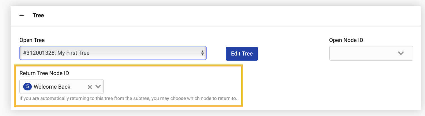This screenshot has width=425, height=116.
Task: Click the blue node number 5 badge
Action: point(27,86)
